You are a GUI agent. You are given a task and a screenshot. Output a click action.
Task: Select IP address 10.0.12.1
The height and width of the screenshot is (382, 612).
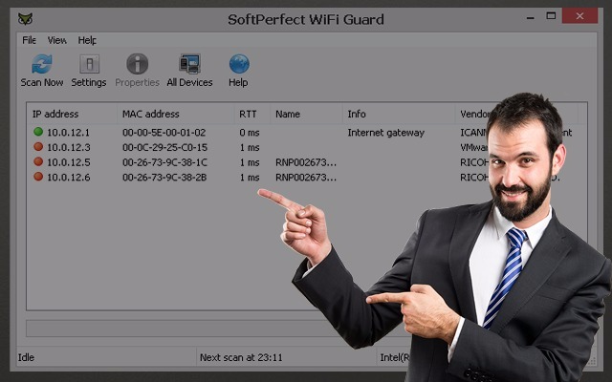point(68,133)
